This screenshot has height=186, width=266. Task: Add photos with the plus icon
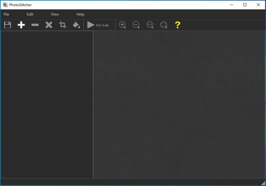[21, 25]
